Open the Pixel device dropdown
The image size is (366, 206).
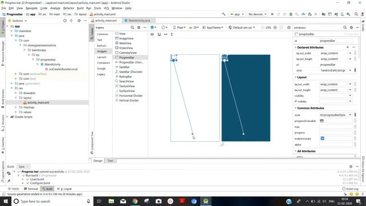point(179,27)
